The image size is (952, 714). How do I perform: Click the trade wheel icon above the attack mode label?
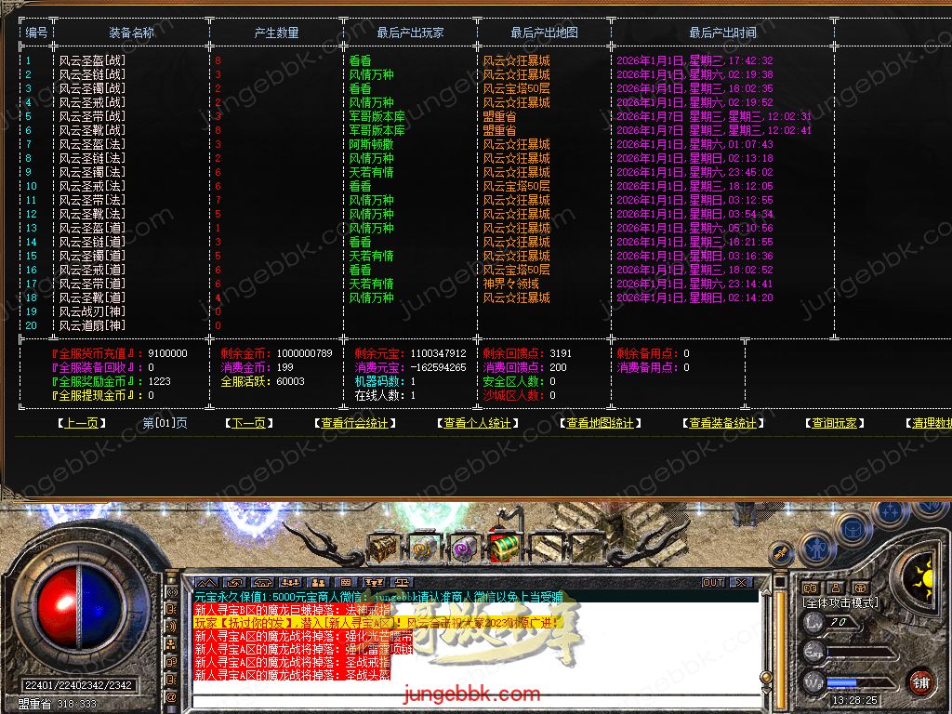(x=860, y=588)
